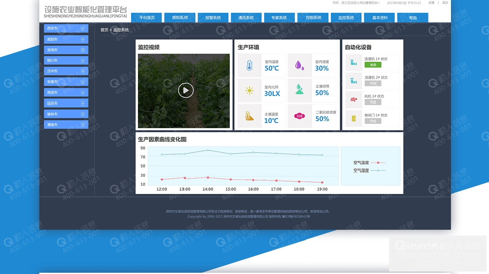Expand the 宝鸡市 plus icon

point(83,50)
